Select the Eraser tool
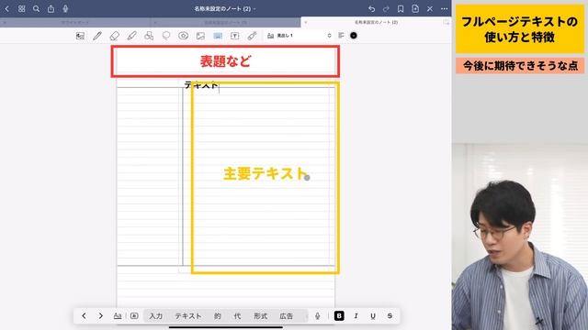588x330 pixels. pyautogui.click(x=114, y=36)
